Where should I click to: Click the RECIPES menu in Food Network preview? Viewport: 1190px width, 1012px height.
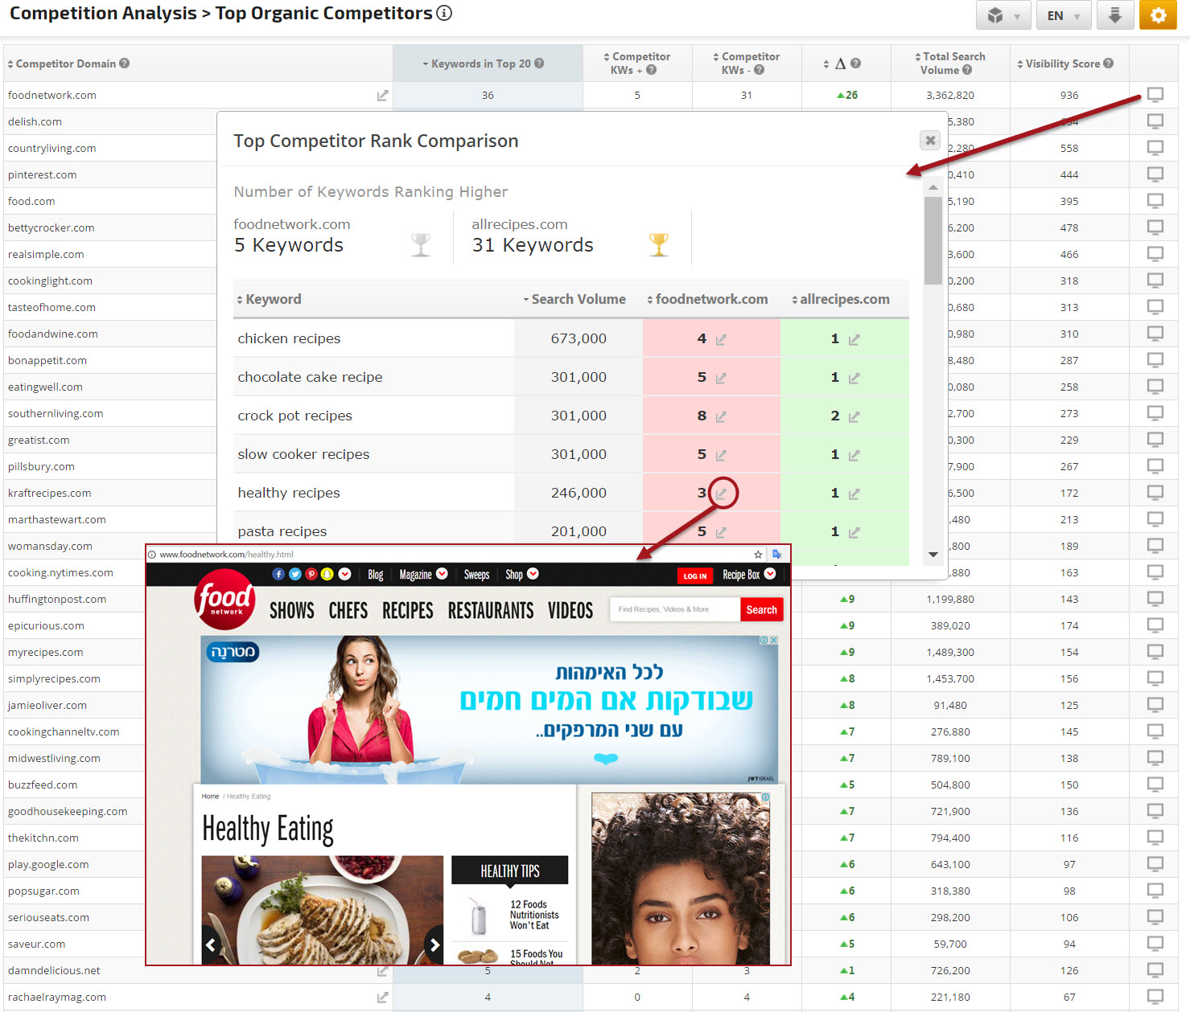(407, 611)
